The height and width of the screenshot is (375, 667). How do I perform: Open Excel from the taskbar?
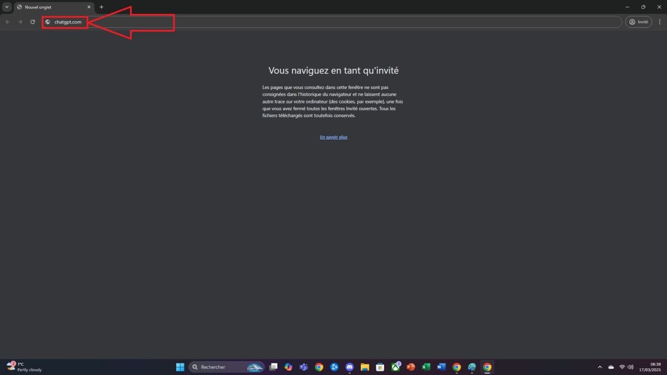(x=426, y=367)
